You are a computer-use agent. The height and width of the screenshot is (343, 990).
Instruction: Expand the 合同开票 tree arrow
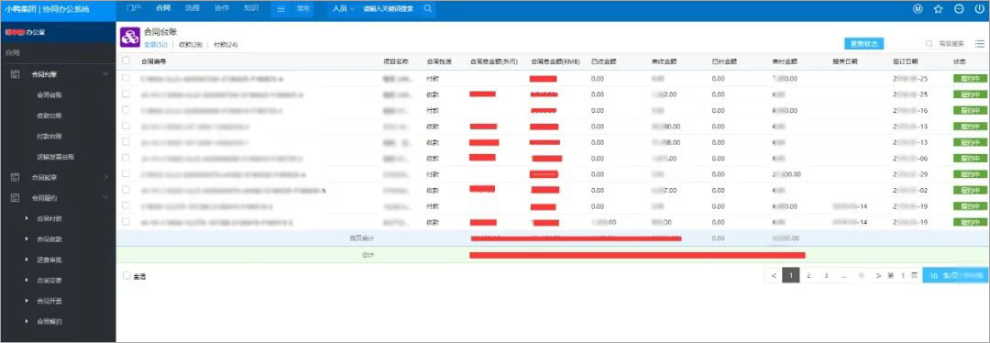27,302
